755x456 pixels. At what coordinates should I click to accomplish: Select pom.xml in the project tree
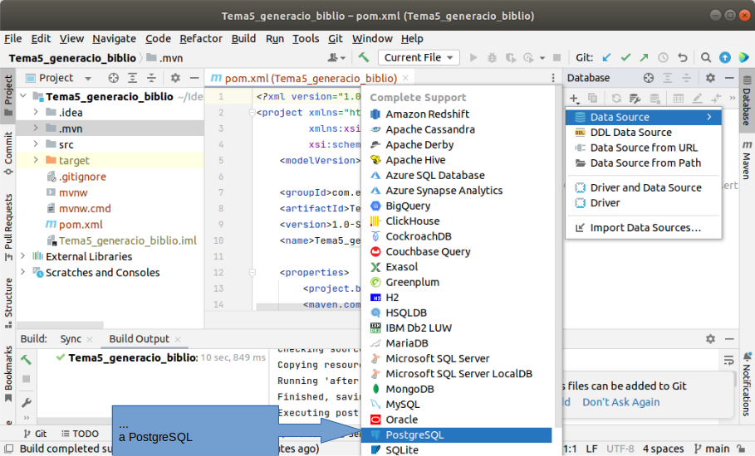[x=81, y=225]
